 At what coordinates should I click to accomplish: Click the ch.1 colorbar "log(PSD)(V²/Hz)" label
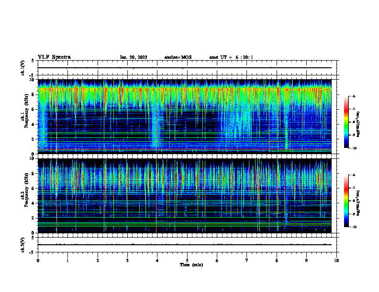358,125
